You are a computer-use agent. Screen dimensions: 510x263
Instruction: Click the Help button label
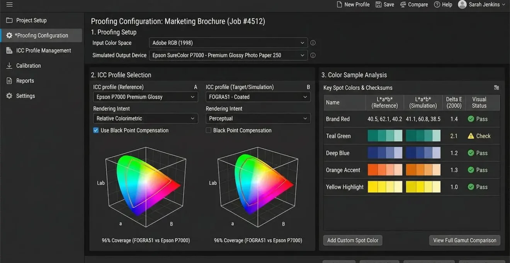(447, 5)
